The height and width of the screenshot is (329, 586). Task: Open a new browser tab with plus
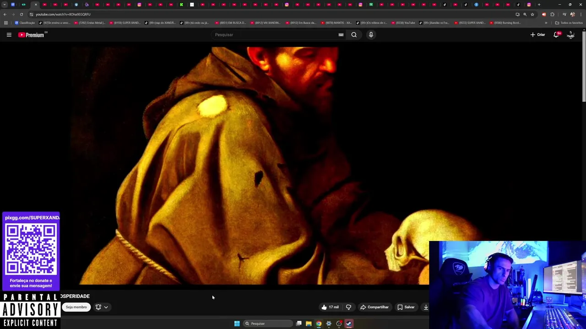tap(539, 5)
